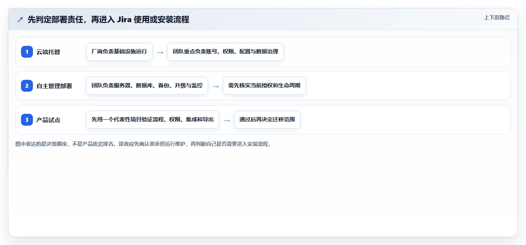The image size is (526, 245).
Task: Select the 厂商负责基础设施运行 box
Action: pos(119,52)
